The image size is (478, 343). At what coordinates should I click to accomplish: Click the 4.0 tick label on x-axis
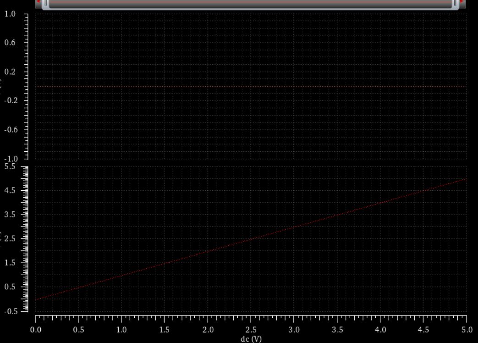coord(380,330)
